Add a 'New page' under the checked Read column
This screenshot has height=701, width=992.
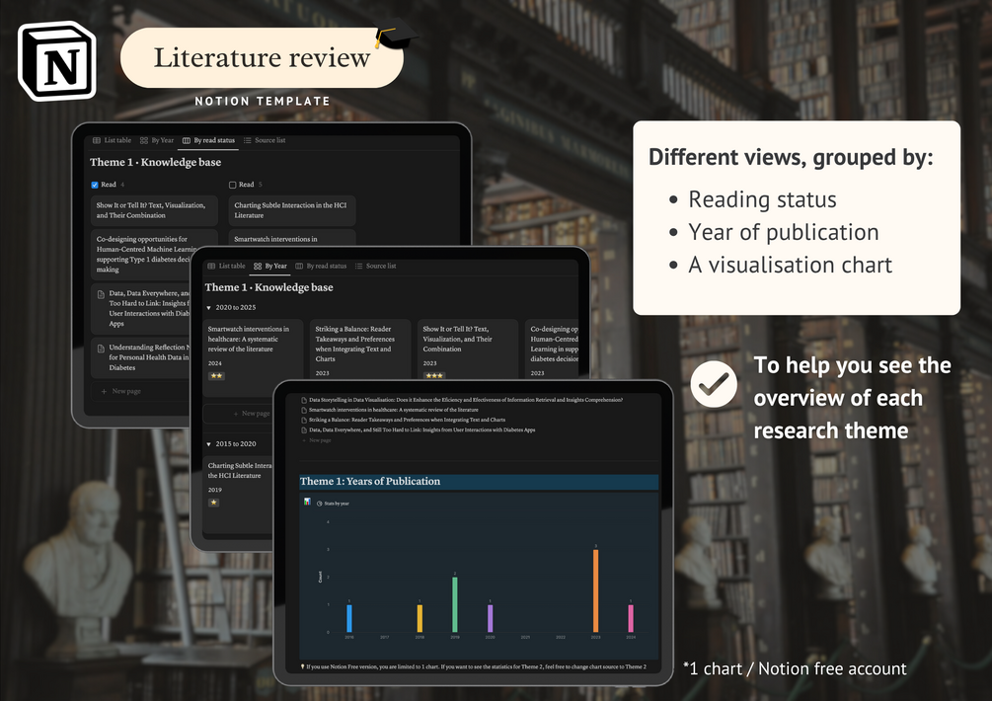point(120,392)
